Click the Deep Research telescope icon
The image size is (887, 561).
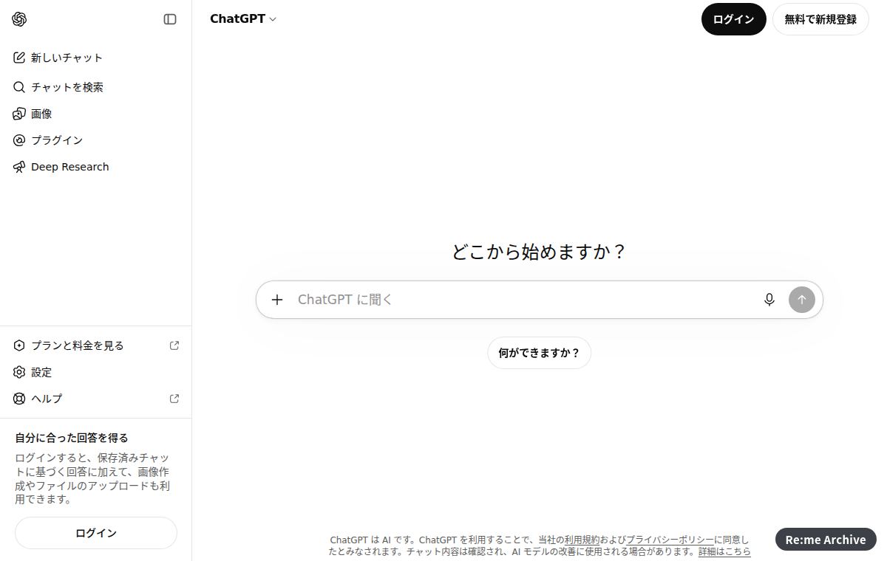(19, 167)
